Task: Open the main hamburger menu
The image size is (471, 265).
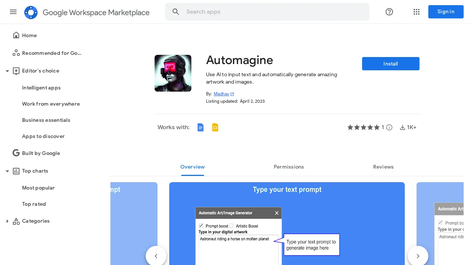Action: [13, 12]
